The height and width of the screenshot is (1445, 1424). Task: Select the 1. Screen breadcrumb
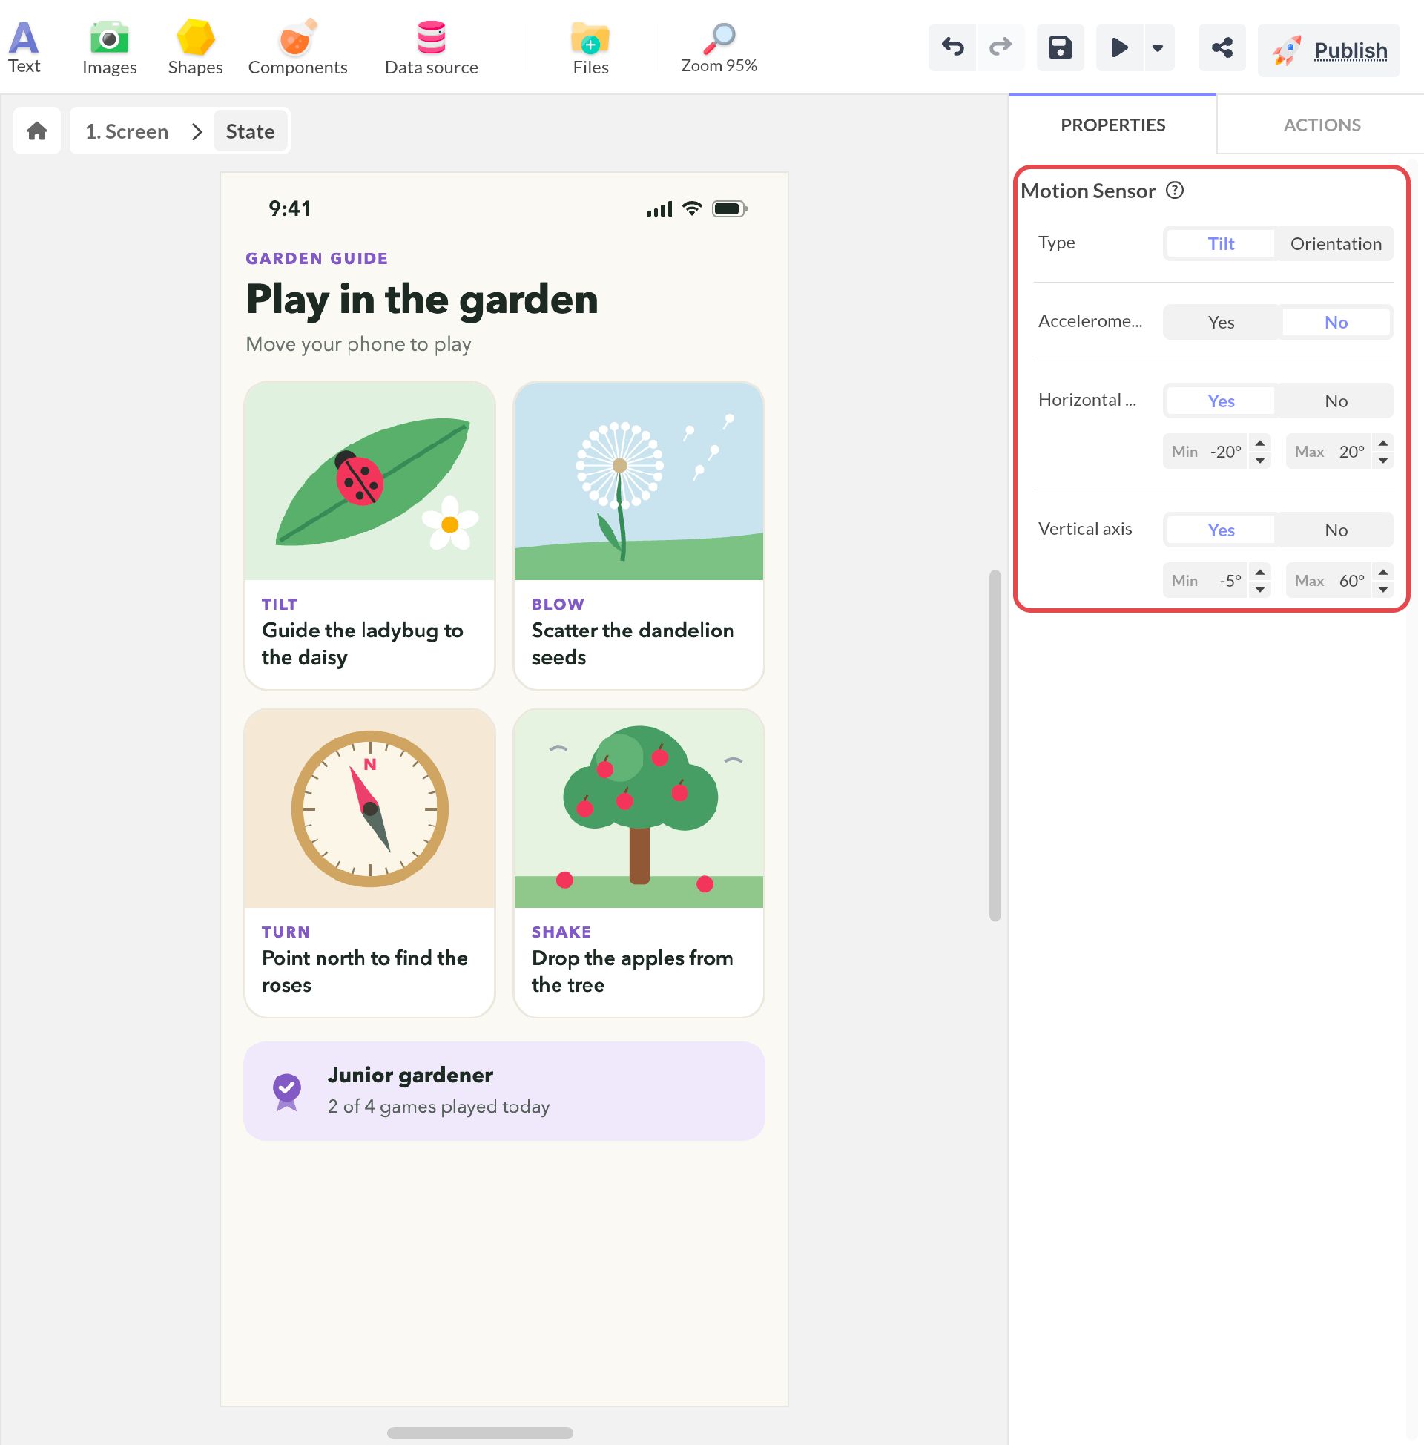coord(127,131)
